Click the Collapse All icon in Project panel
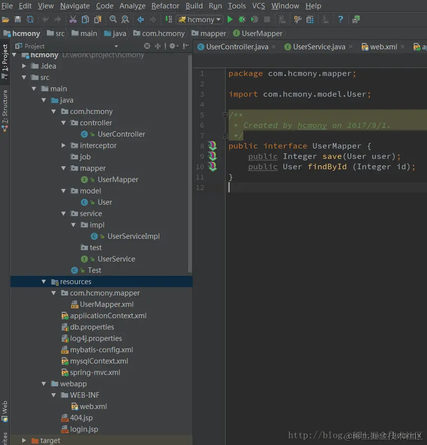 click(x=157, y=46)
